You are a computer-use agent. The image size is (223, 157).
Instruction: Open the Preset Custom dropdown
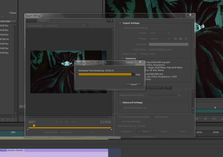[x=159, y=39]
